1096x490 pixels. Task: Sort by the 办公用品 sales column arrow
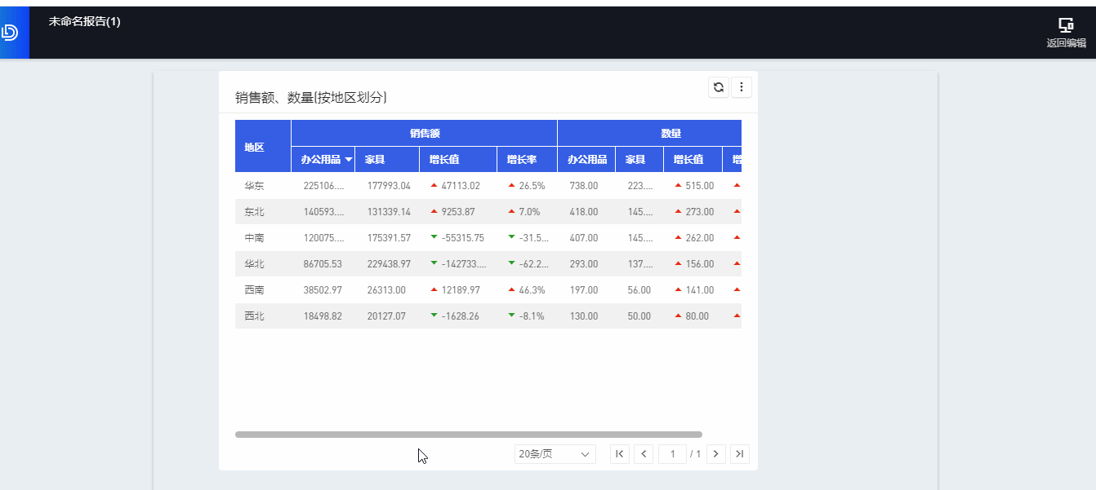[349, 160]
